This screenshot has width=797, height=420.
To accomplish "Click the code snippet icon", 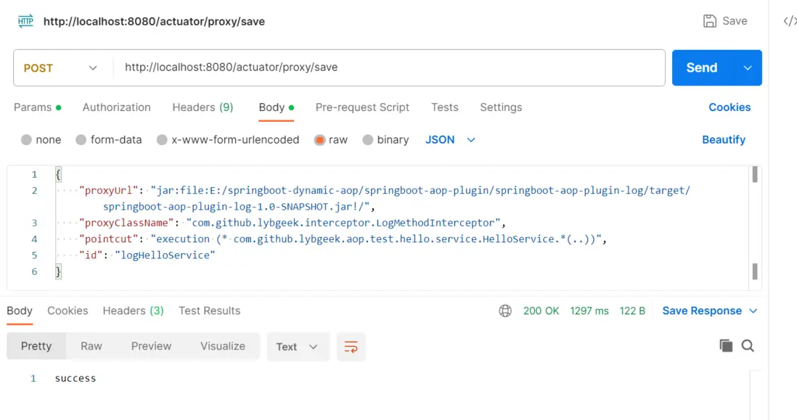I will 789,21.
